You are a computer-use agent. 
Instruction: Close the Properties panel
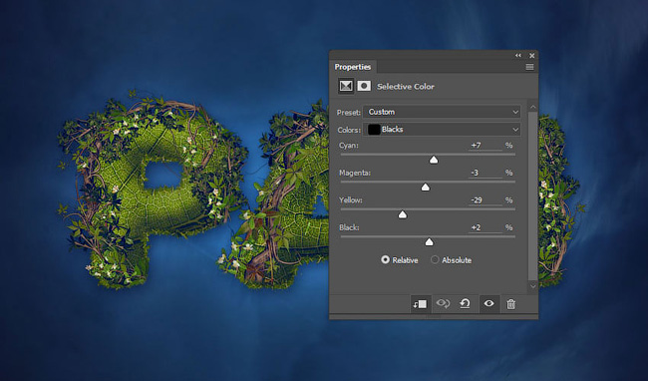pos(532,56)
